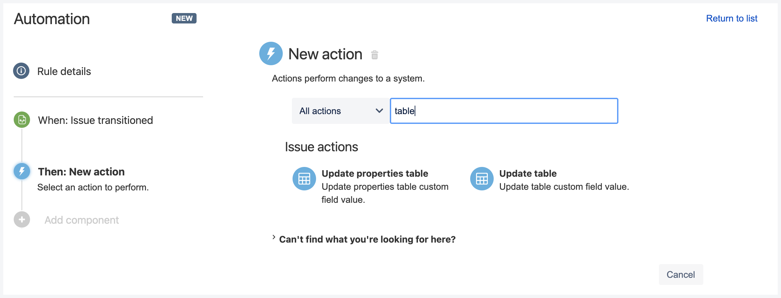This screenshot has width=781, height=298.
Task: Click the Rule details info icon
Action: (x=21, y=71)
